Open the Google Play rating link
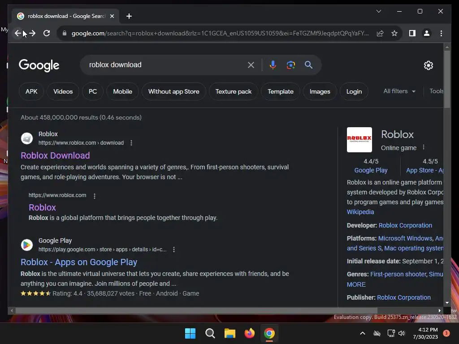The height and width of the screenshot is (344, 459). click(x=371, y=170)
